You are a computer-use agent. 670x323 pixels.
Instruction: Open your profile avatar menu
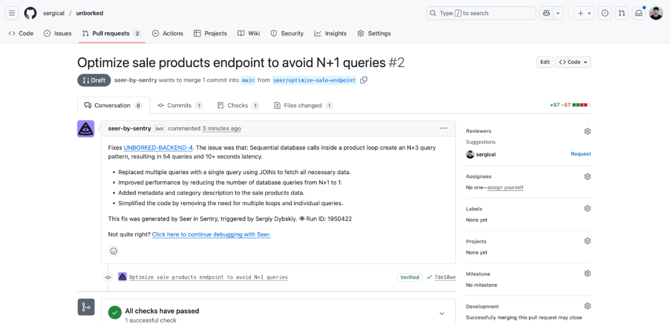(x=656, y=13)
